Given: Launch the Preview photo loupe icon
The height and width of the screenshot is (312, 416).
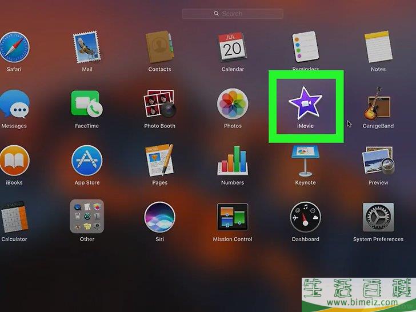Looking at the screenshot, I should pos(378,160).
